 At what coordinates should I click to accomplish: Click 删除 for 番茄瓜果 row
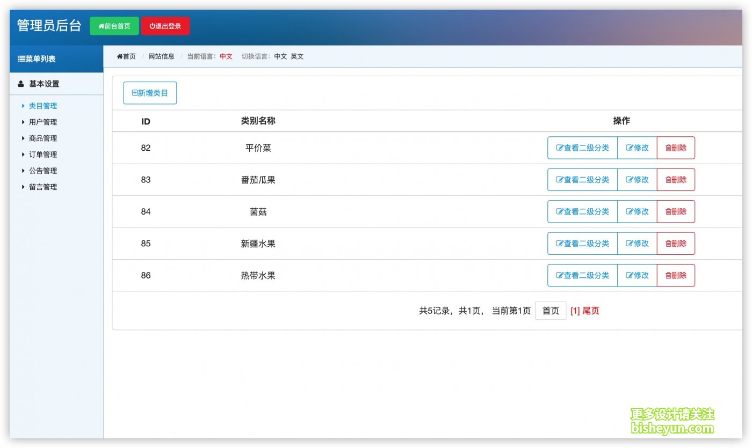[676, 180]
